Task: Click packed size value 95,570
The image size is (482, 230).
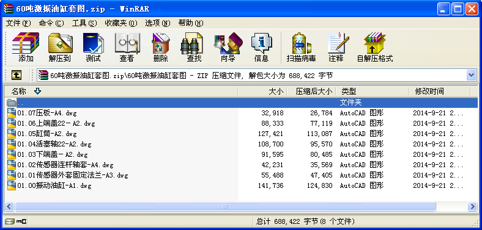Action: click(321, 144)
